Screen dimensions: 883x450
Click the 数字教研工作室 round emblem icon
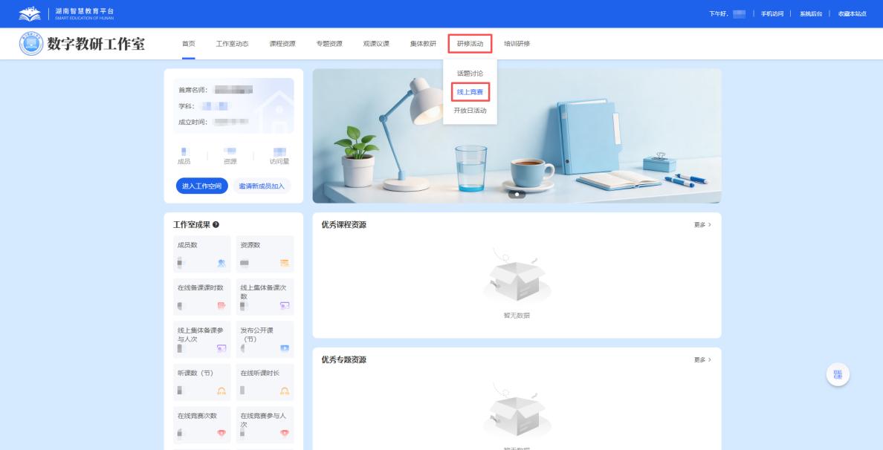[x=31, y=43]
